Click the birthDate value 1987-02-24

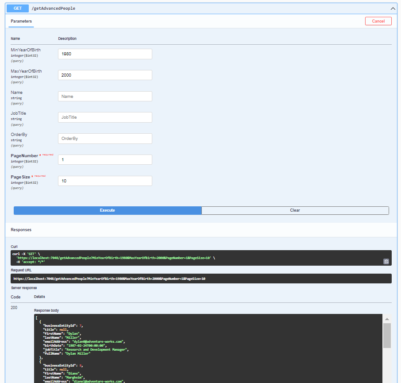pyautogui.click(x=86, y=346)
